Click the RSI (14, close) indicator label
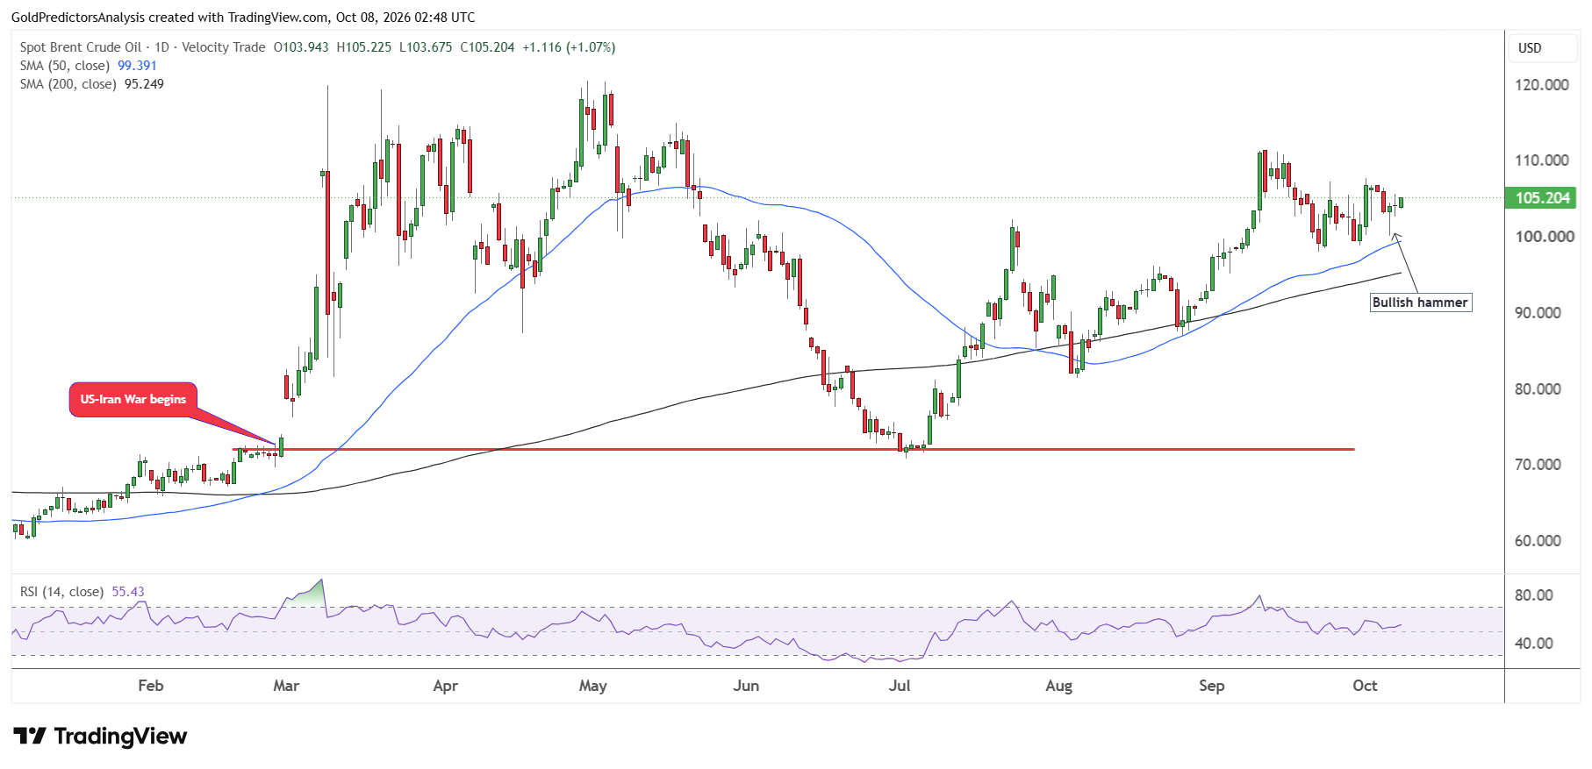Viewport: 1592px width, 769px height. (62, 592)
